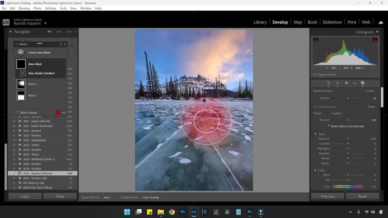The image size is (388, 218).
Task: Toggle the shadow clipping indicator in histogram
Action: [316, 40]
